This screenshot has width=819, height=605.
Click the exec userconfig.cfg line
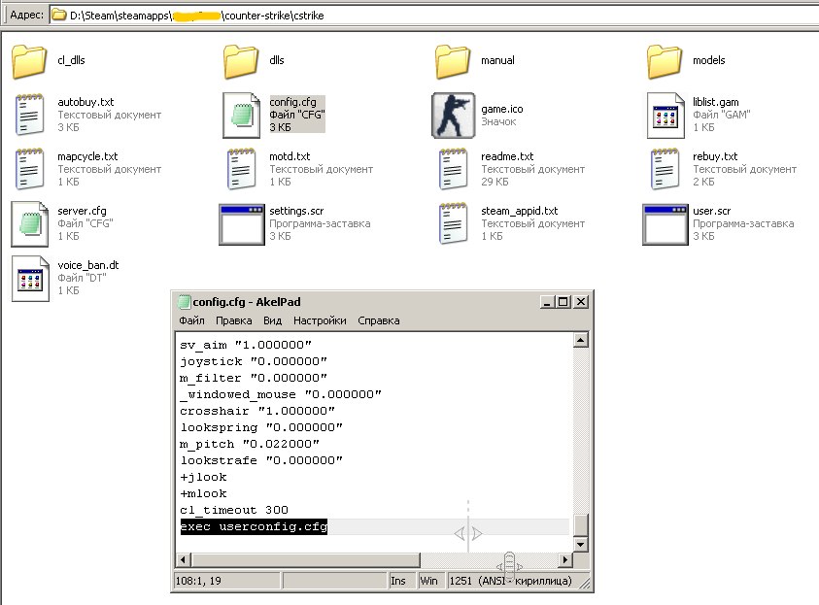[255, 527]
